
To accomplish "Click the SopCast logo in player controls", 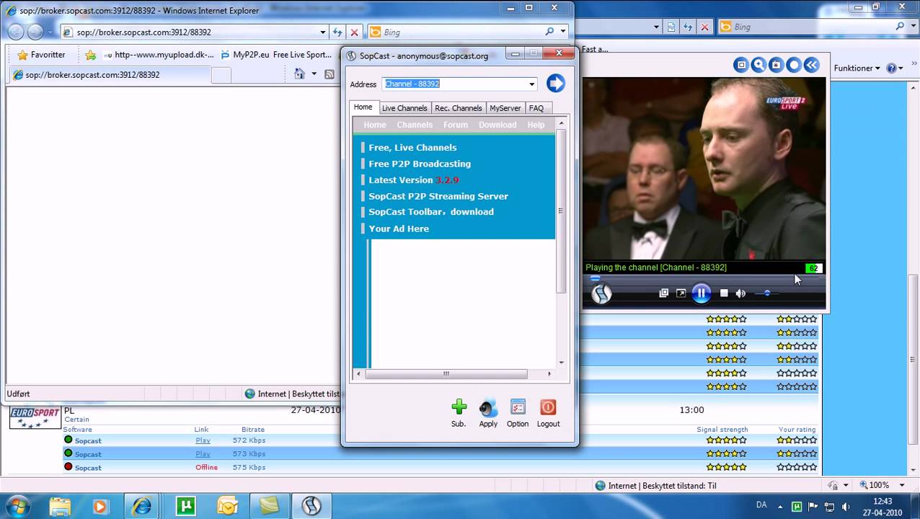I will coord(602,293).
